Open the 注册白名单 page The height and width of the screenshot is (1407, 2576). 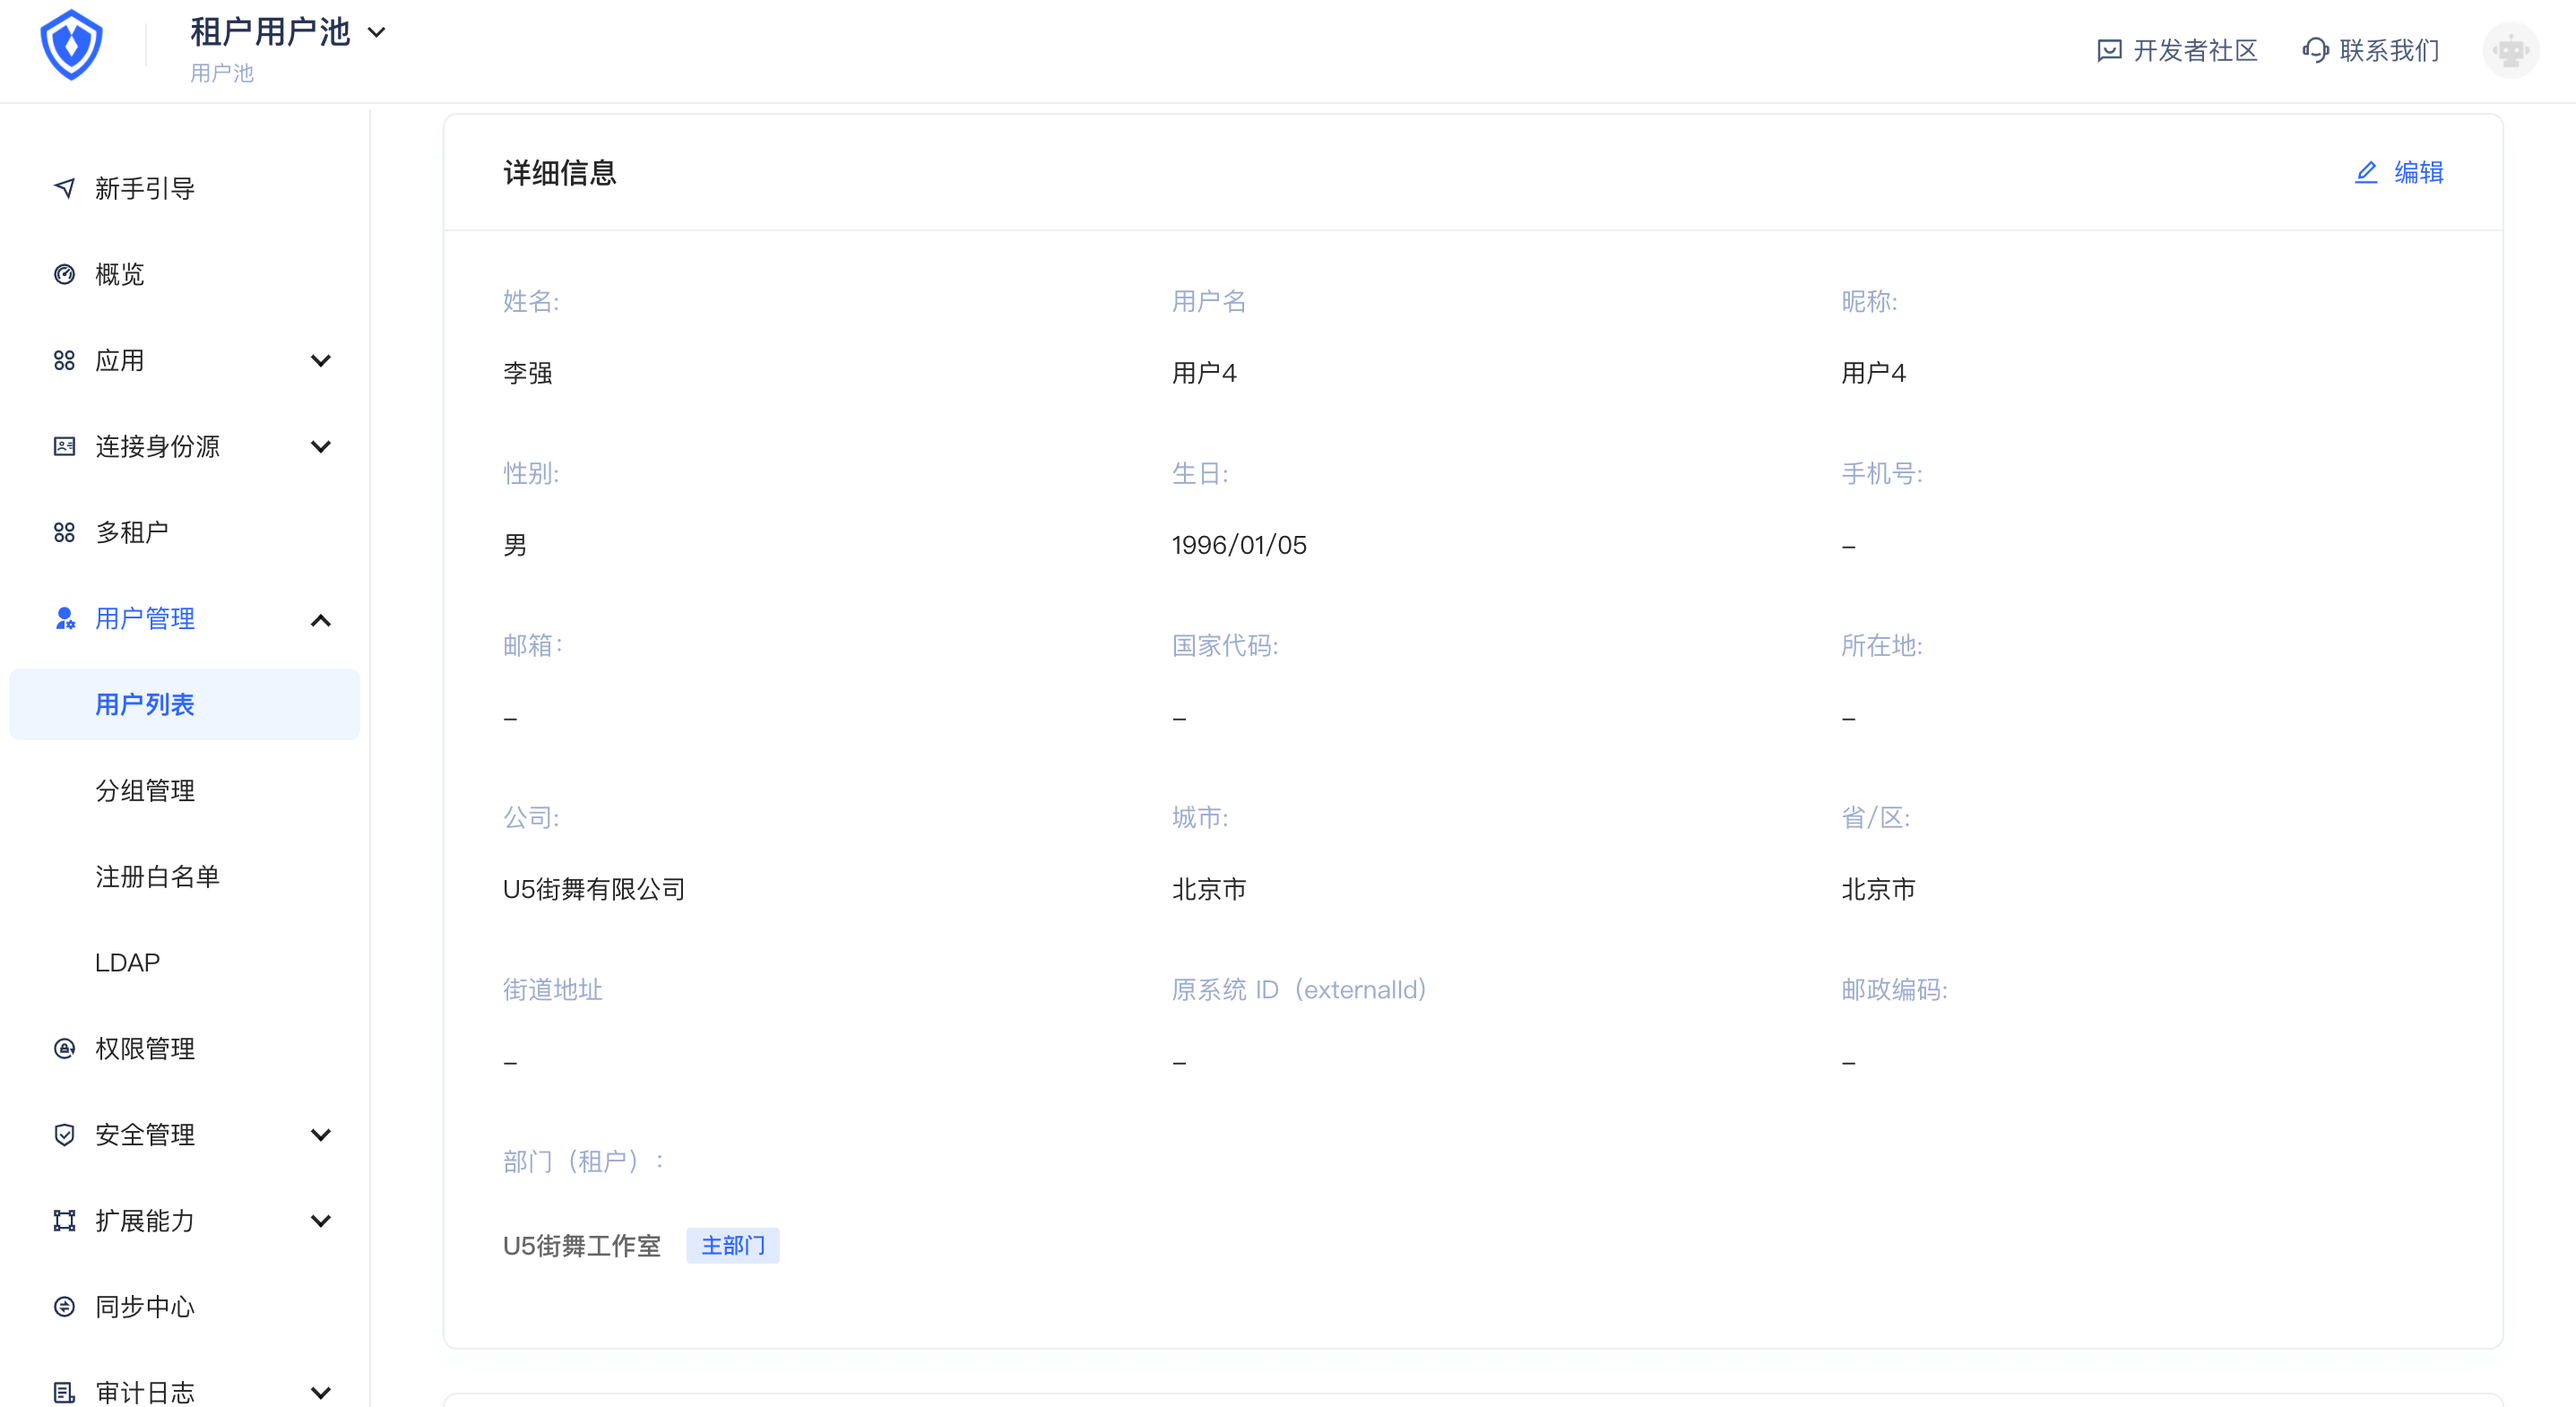point(157,876)
